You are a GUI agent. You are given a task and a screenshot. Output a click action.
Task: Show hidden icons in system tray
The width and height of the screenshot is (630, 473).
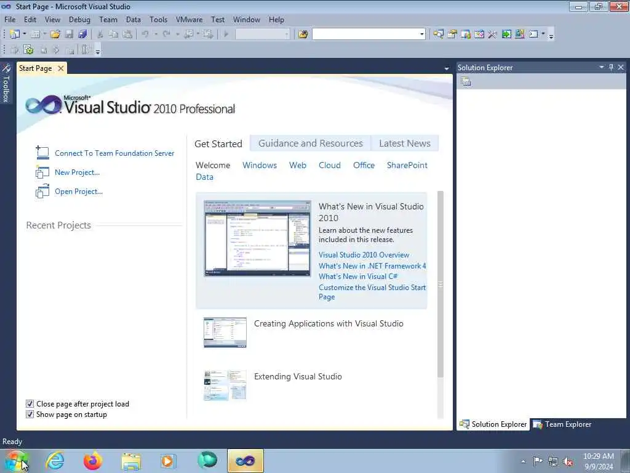[x=523, y=461]
